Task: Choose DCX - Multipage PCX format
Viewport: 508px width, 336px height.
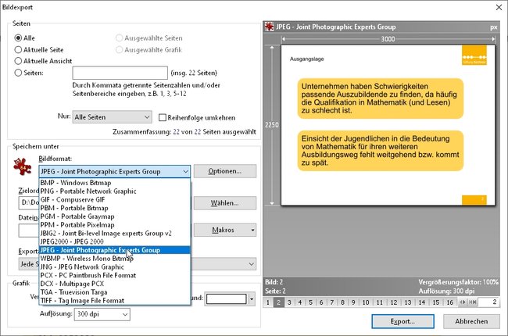Action: click(114, 284)
